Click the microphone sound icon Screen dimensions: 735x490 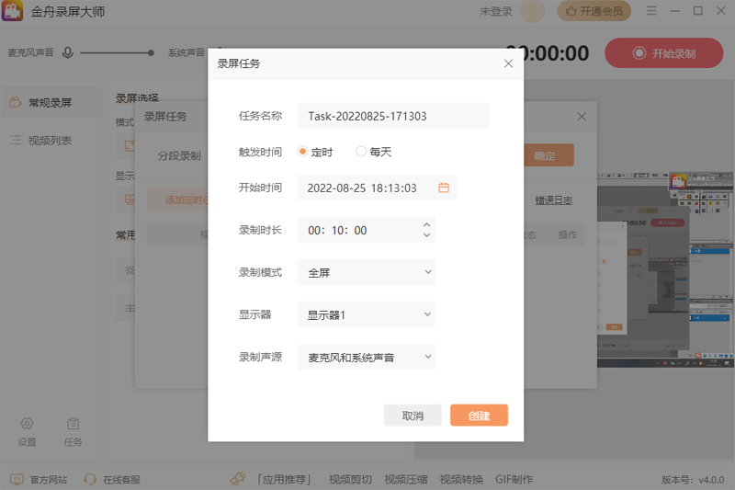tap(68, 53)
